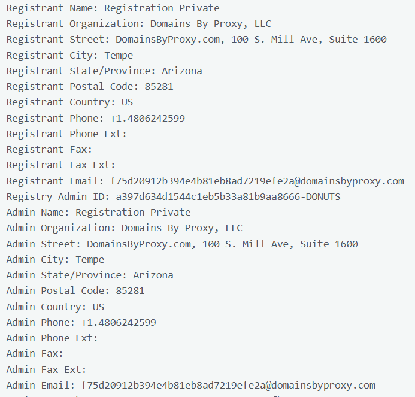This screenshot has width=415, height=397.
Task: Select the Registry Admin ID value
Action: (x=228, y=196)
